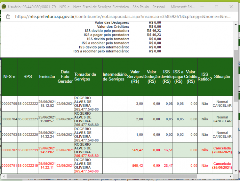
Task: Open NFS-e number 00000705
Action: [x=9, y=104]
